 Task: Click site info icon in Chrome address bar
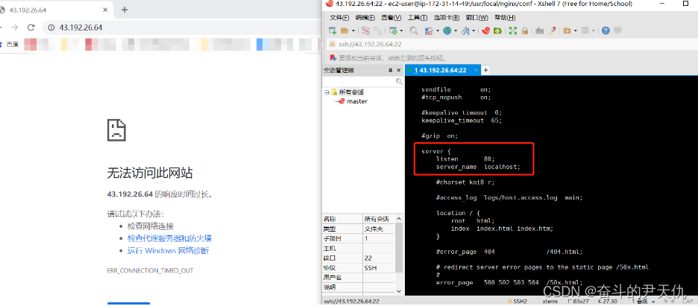[x=51, y=28]
